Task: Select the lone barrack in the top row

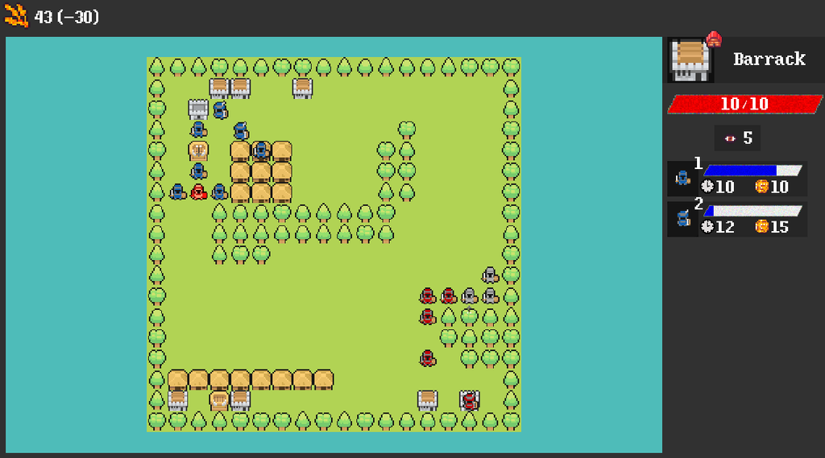Action: point(303,89)
